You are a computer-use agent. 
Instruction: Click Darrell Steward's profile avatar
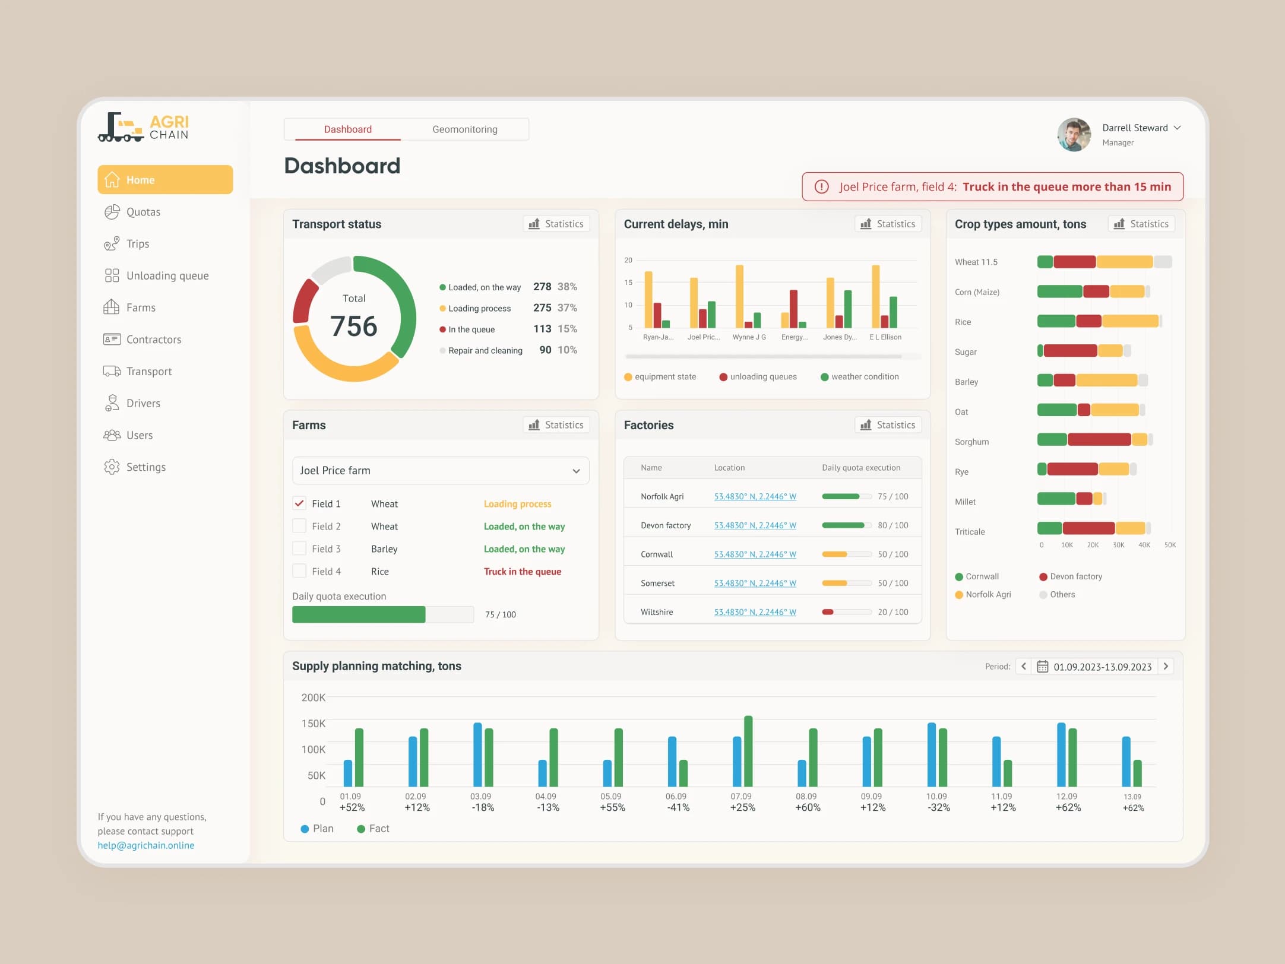click(1074, 135)
